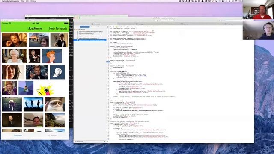Select the Futurama Fry meme thumbnail
The width and height of the screenshot is (274, 154).
point(52,56)
